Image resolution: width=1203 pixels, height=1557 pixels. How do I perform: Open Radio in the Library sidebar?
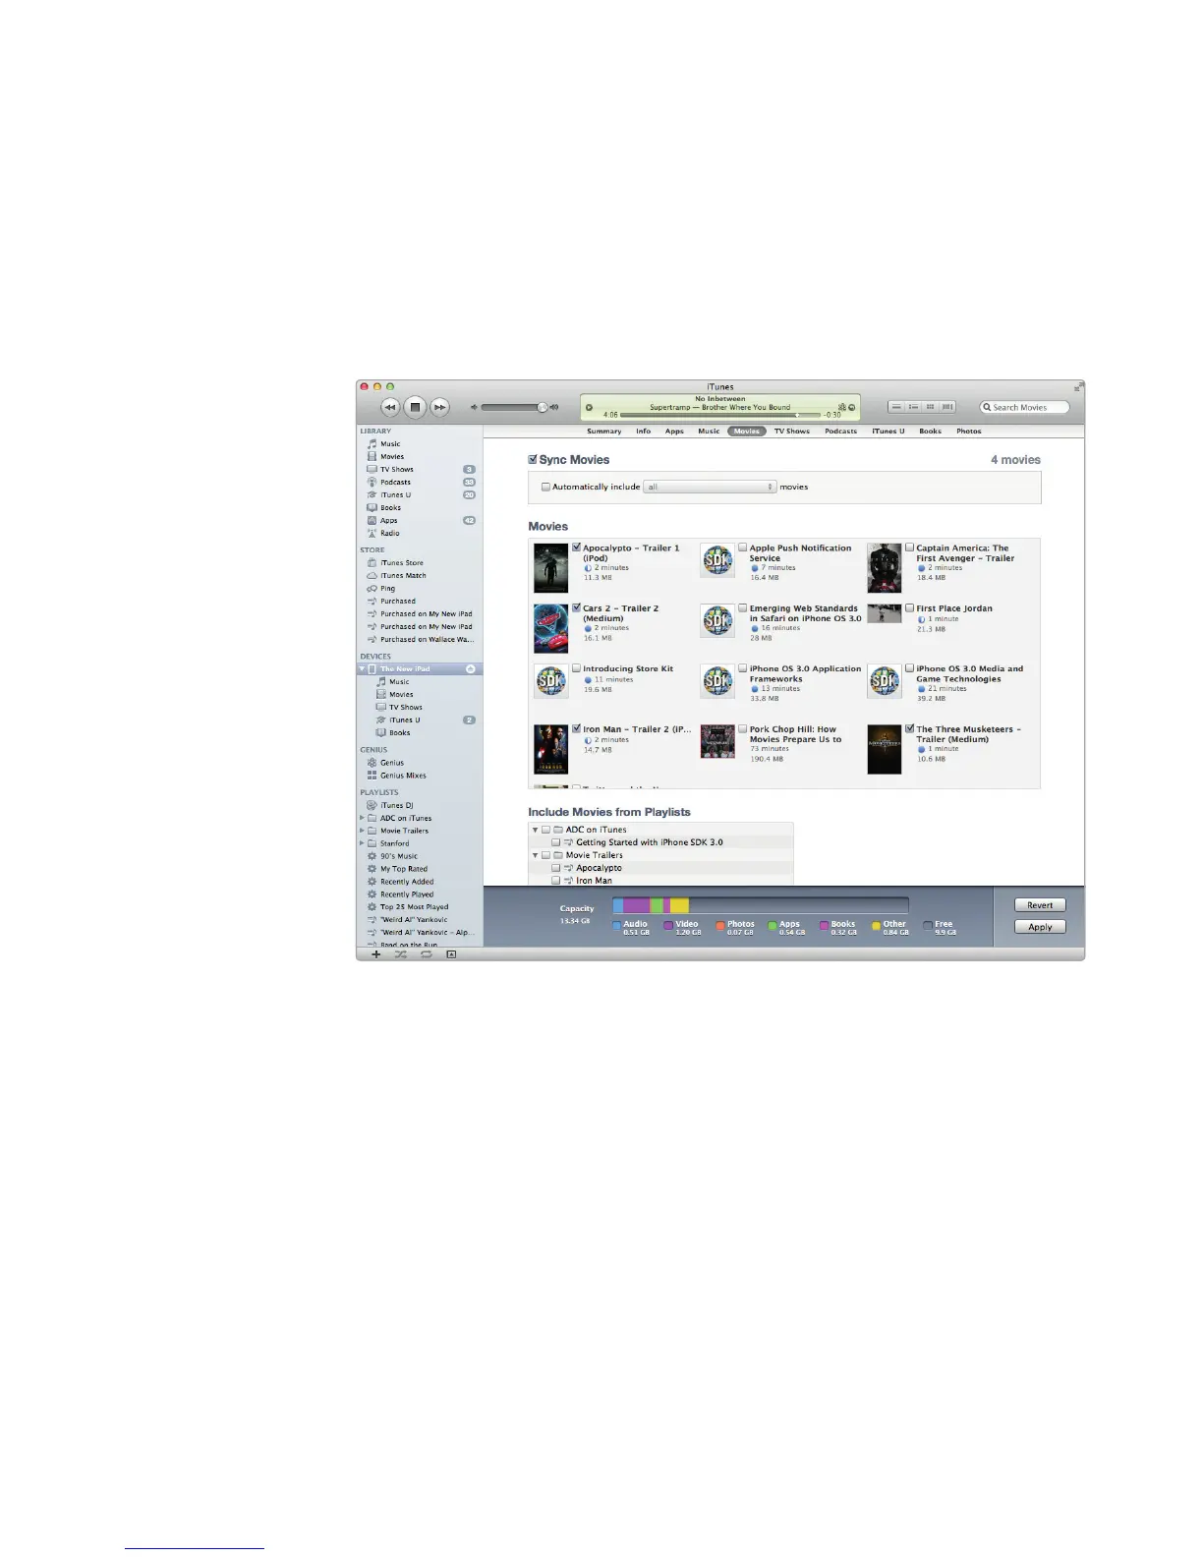point(389,534)
